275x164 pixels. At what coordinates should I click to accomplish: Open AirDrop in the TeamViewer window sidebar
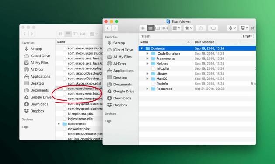117,64
